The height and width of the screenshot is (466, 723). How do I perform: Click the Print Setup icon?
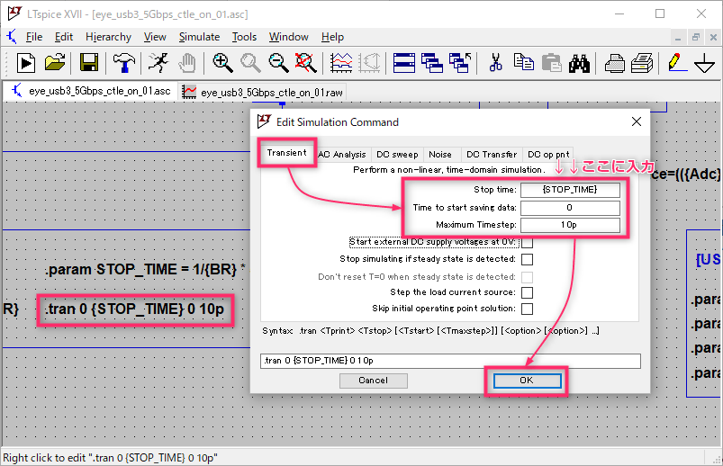642,63
